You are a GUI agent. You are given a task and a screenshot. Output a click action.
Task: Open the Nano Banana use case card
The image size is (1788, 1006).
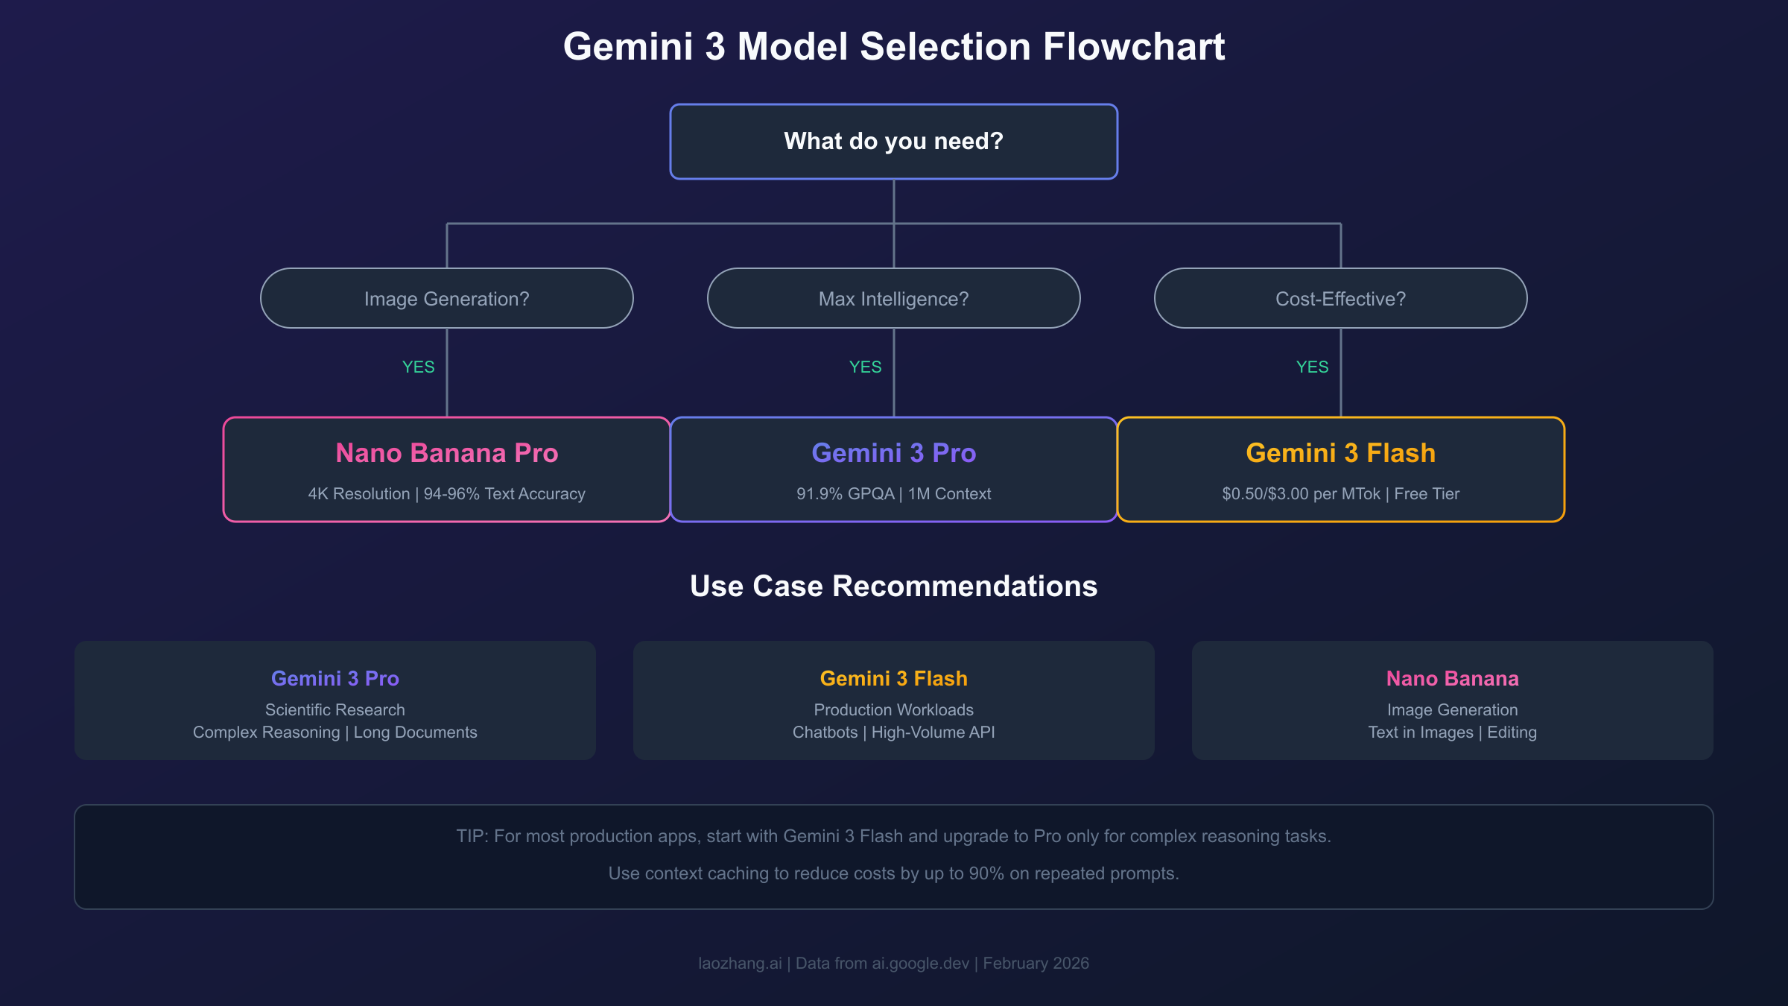(1452, 700)
